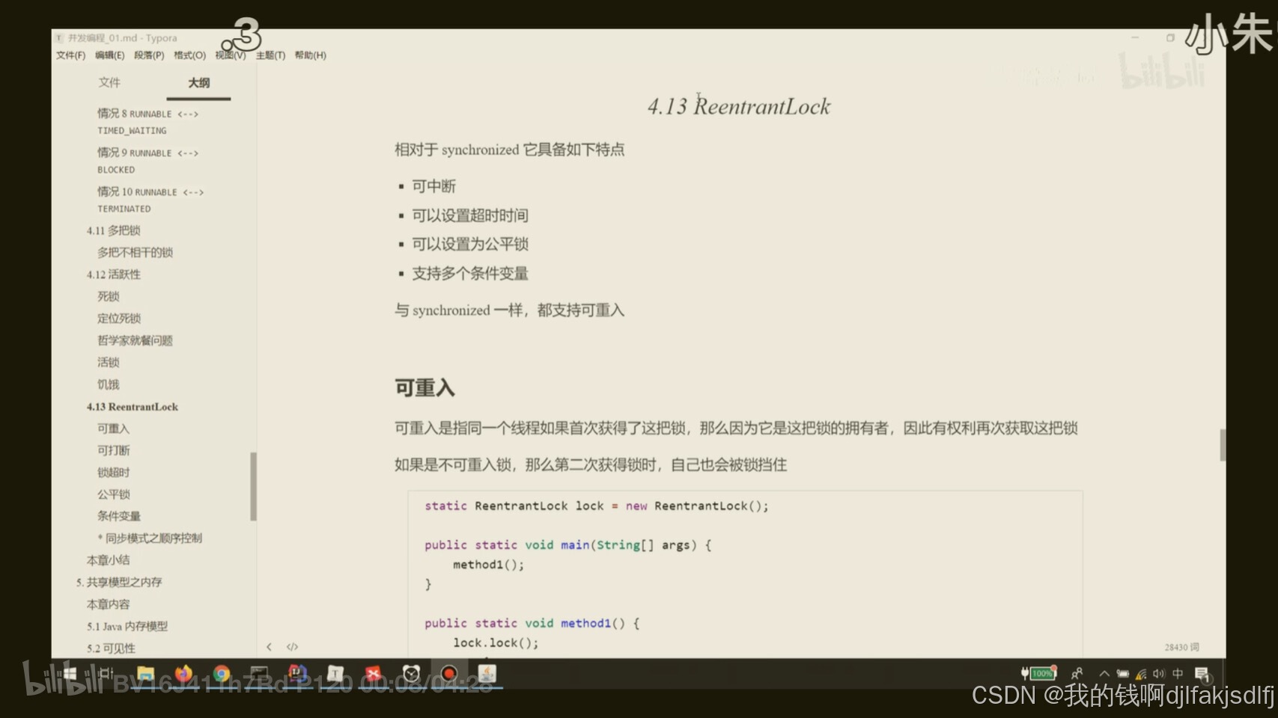The width and height of the screenshot is (1278, 718).
Task: Select outline entry 可重入
Action: [x=113, y=429]
